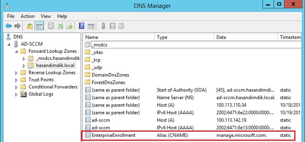Collapse the Forward Lookup Zones node
This screenshot has height=142, width=305.
click(17, 52)
